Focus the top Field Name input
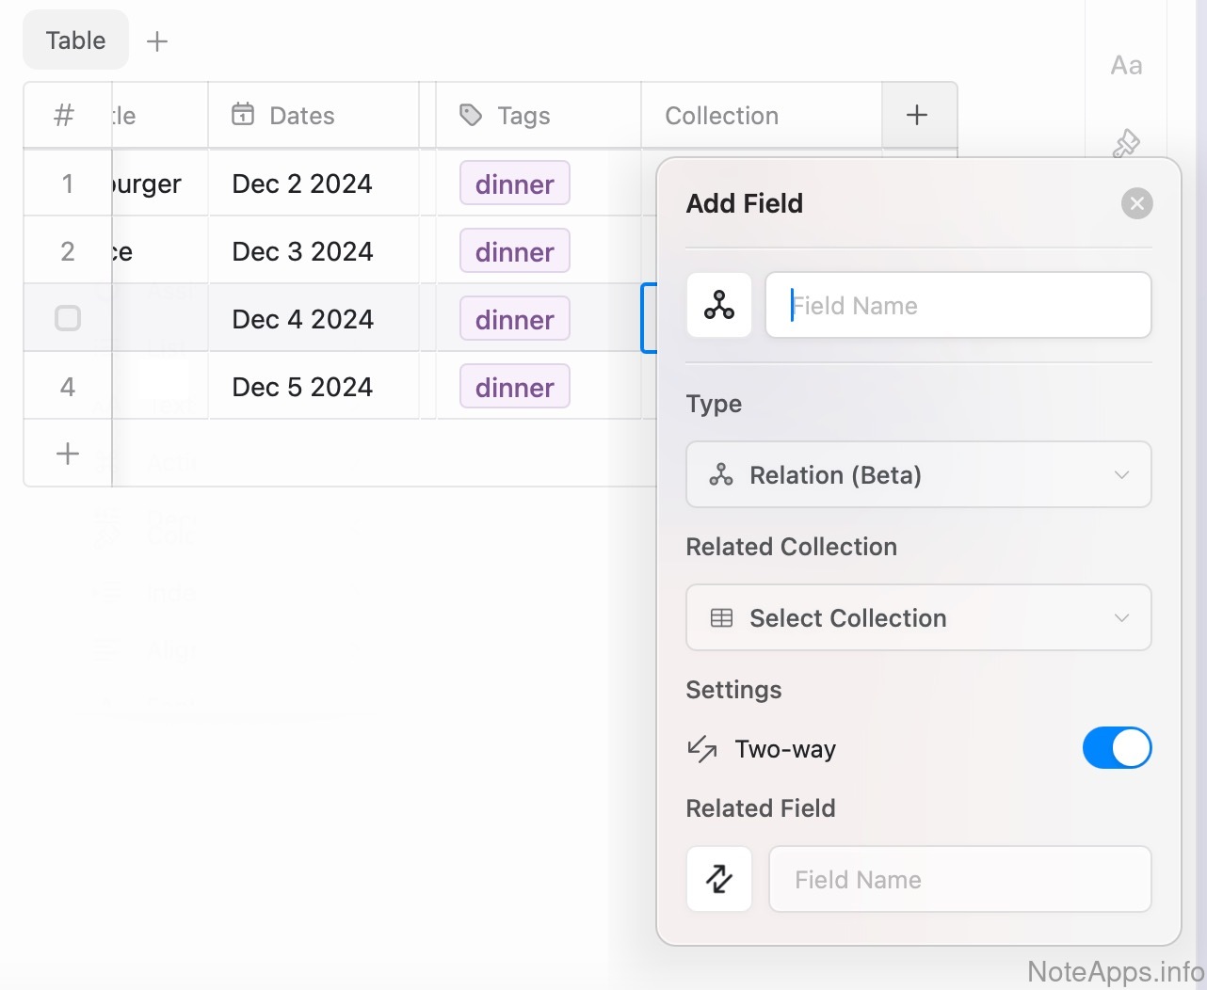Screen dimensions: 1207x990 tap(958, 305)
